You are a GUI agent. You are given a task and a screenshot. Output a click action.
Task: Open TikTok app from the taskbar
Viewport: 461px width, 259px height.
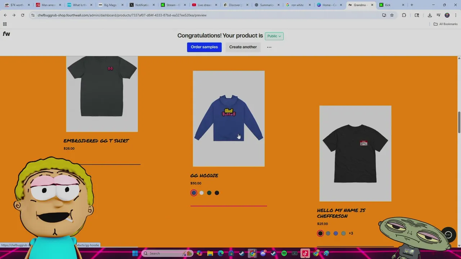click(x=305, y=253)
